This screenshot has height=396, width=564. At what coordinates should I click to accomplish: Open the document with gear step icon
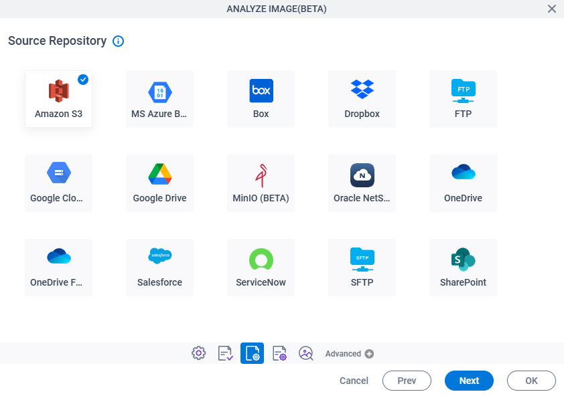(x=279, y=353)
